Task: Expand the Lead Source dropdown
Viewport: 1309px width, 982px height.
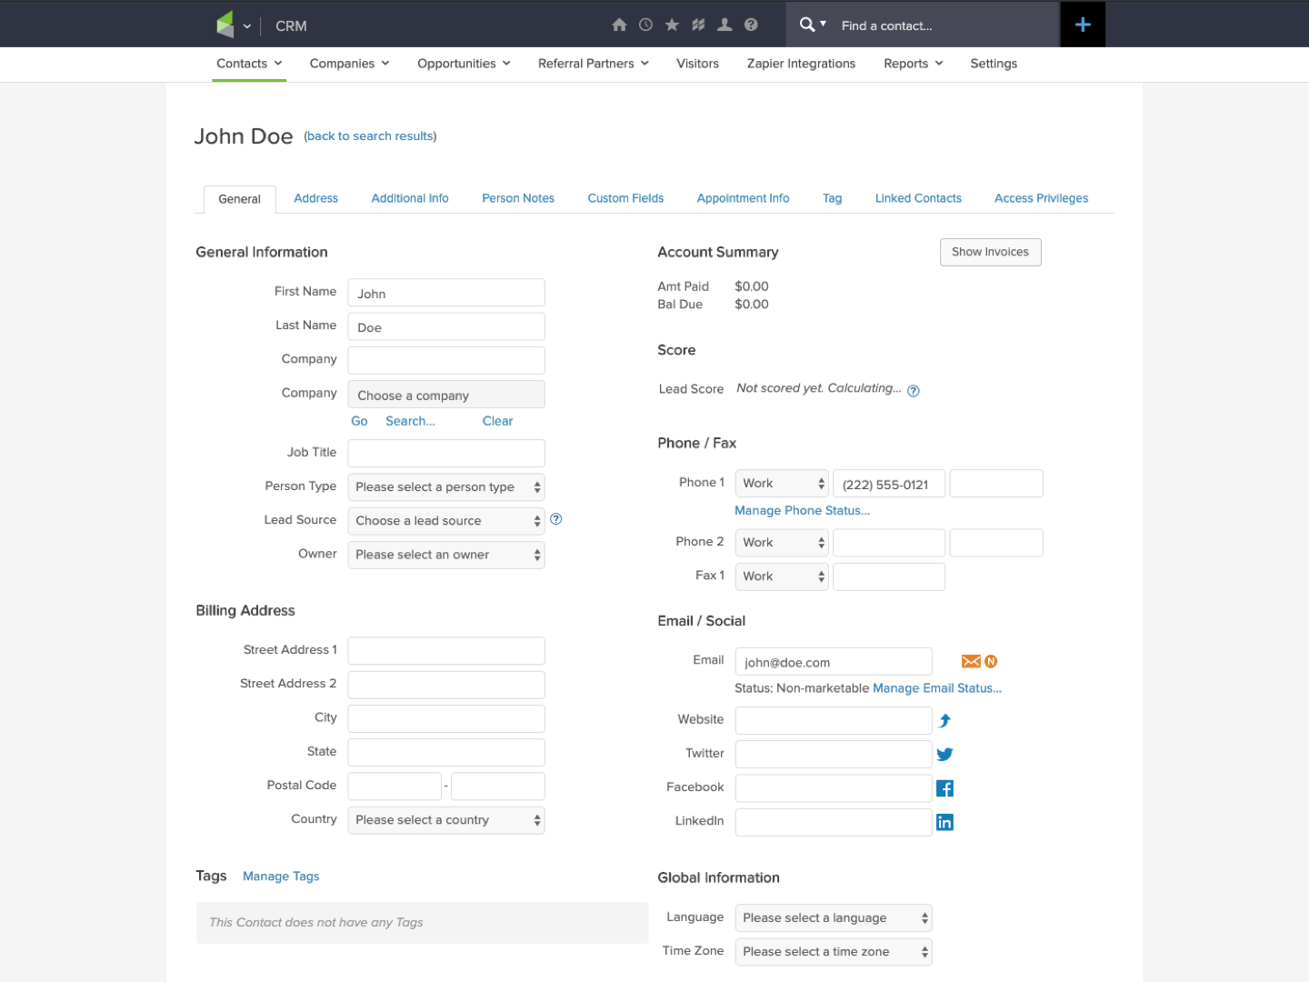Action: pyautogui.click(x=445, y=521)
